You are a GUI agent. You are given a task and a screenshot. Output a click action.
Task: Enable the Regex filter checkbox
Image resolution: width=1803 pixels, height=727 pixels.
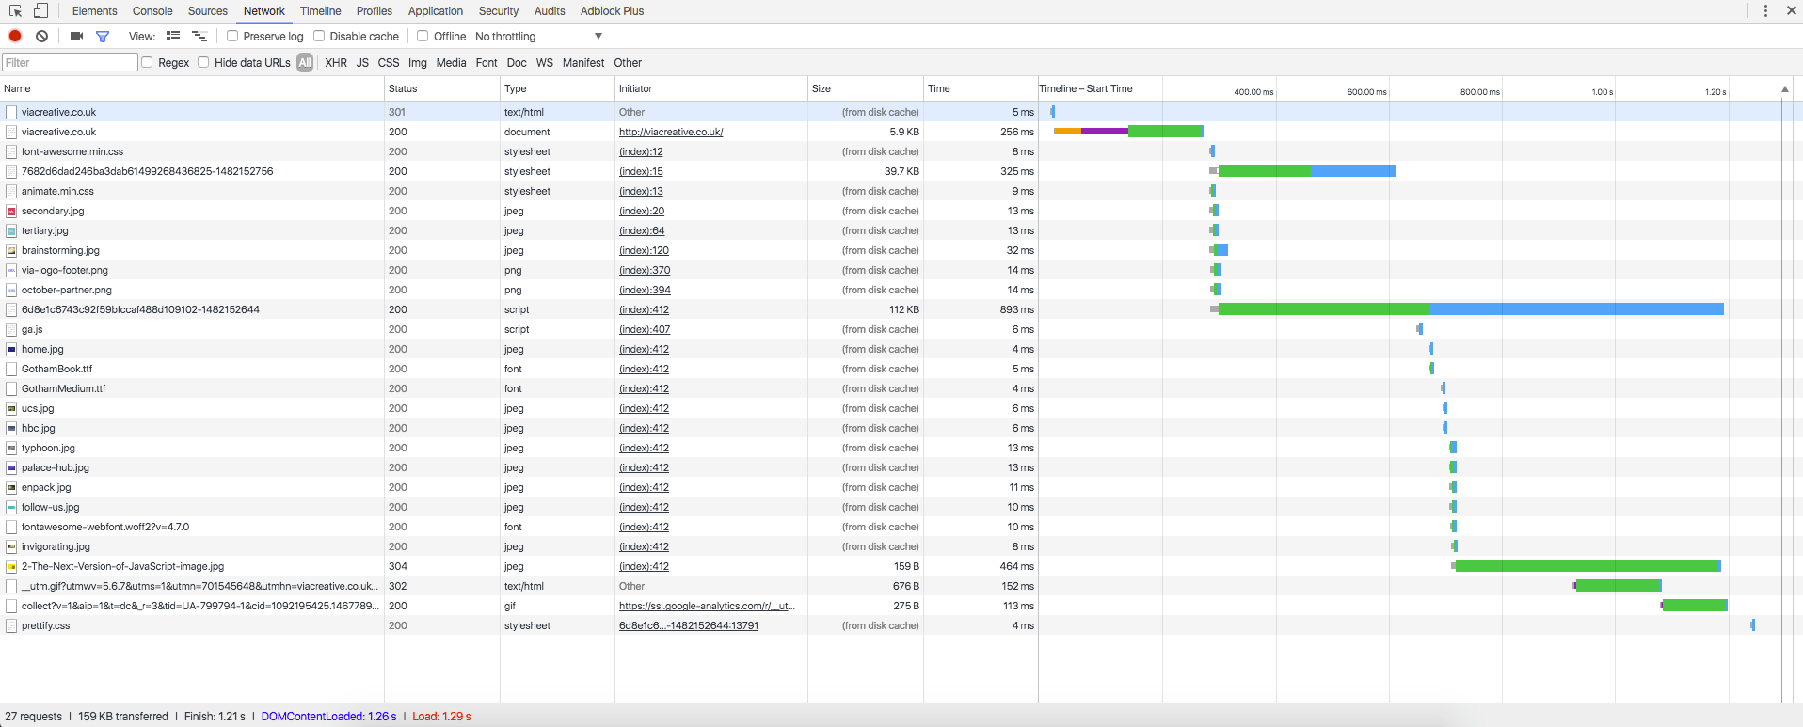click(147, 62)
